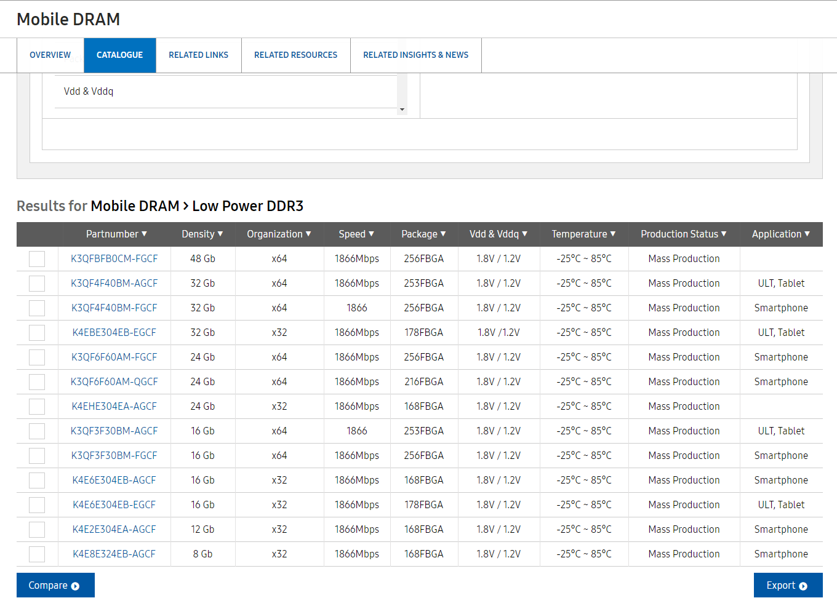
Task: Click the 1.8V /1.2V cell for K4EBE304EB-EGCF
Action: point(499,333)
